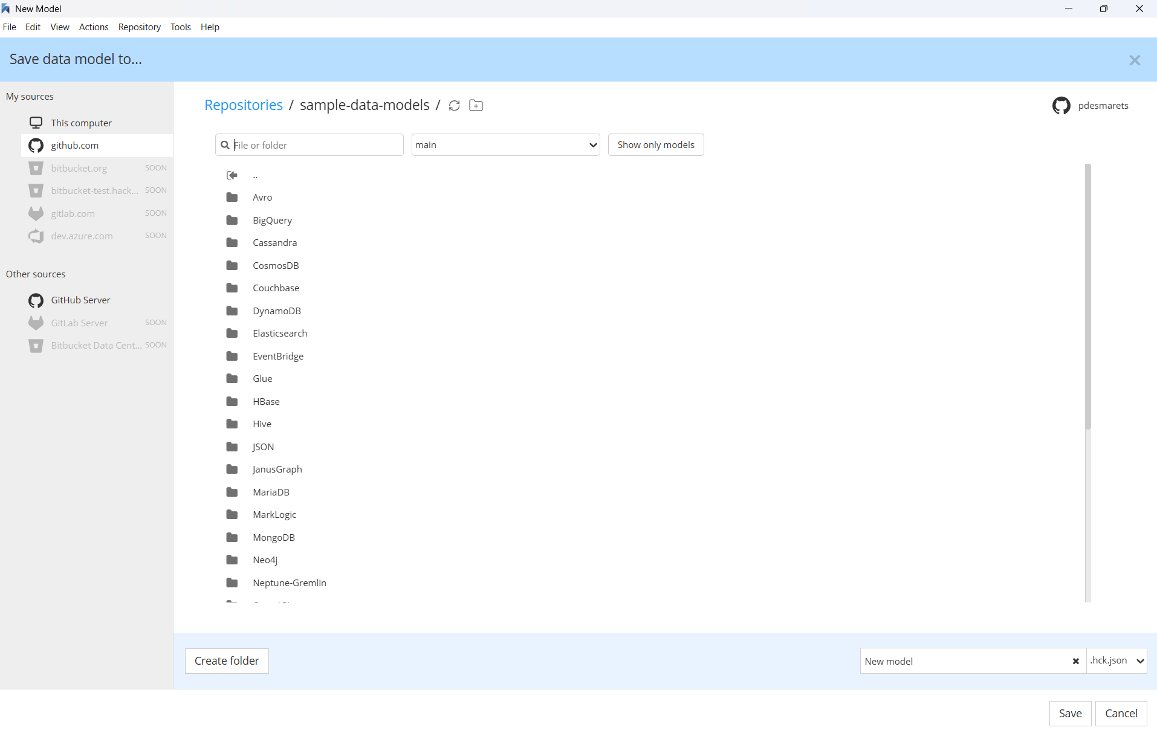1157x736 pixels.
Task: Open the View menu
Action: [x=60, y=27]
